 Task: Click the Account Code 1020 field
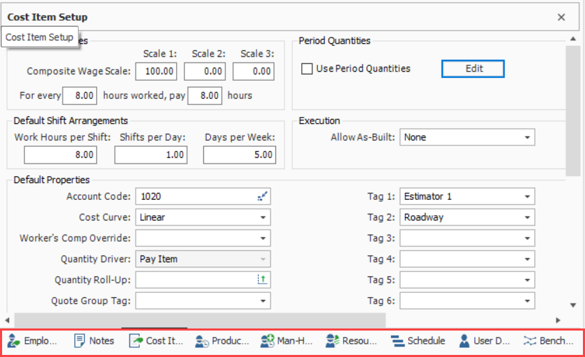[x=203, y=196]
